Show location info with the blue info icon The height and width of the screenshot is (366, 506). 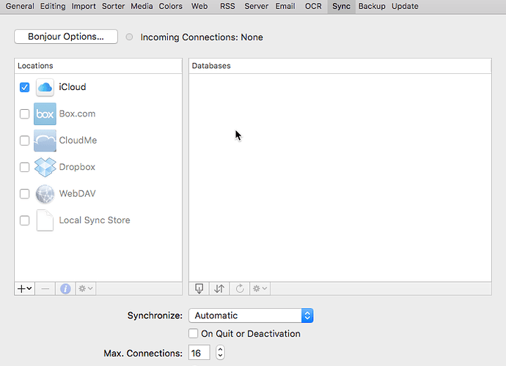[65, 288]
